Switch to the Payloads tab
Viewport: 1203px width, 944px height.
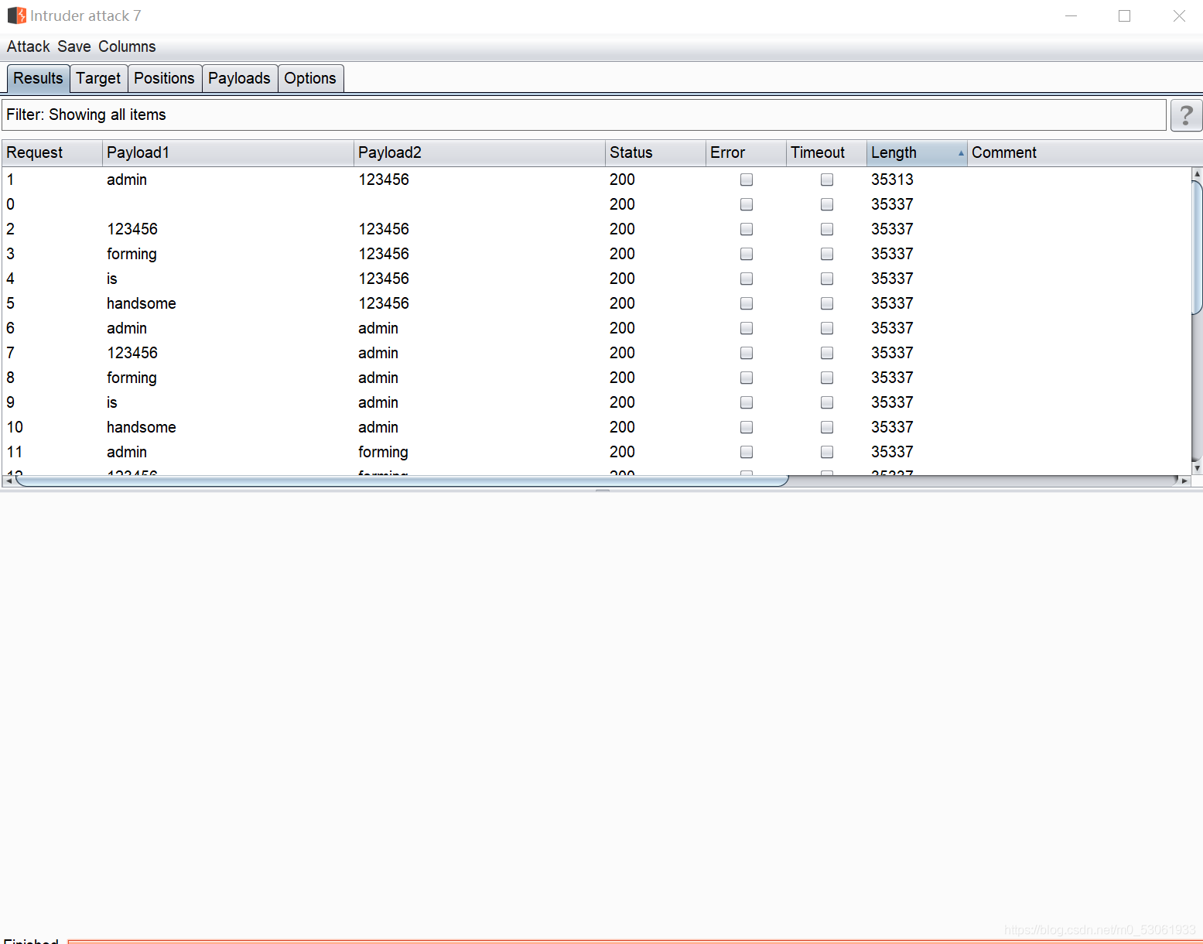(x=239, y=78)
